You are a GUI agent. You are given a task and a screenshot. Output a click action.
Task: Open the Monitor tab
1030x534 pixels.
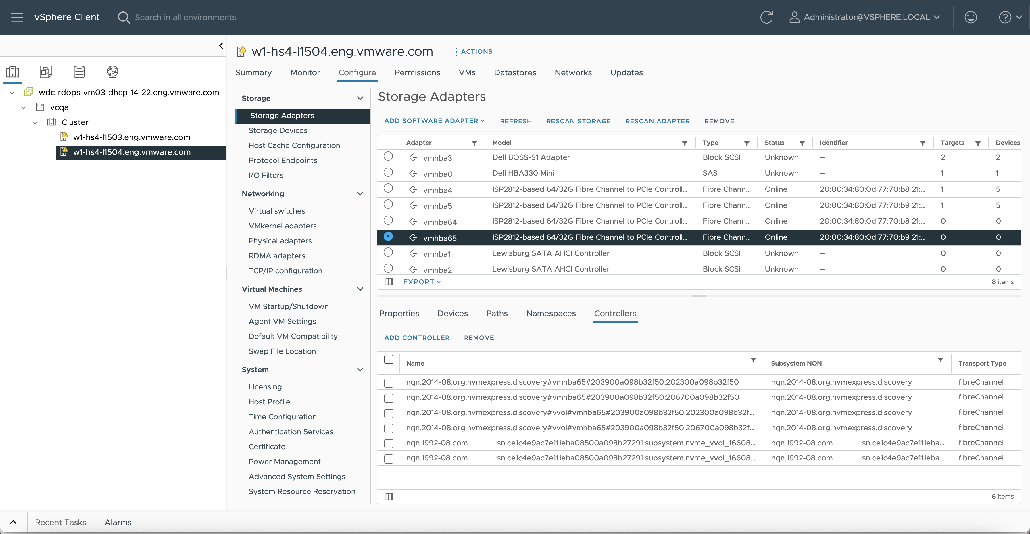pos(305,72)
